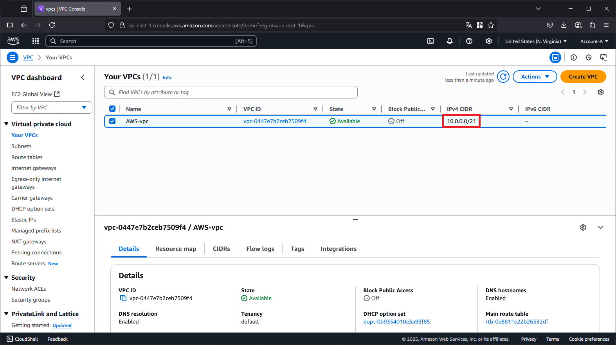The width and height of the screenshot is (616, 345).
Task: Open NAT gateways in sidebar
Action: 29,241
